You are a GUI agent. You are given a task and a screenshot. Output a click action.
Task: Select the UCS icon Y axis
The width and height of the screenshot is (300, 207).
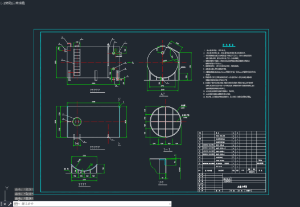(7, 188)
